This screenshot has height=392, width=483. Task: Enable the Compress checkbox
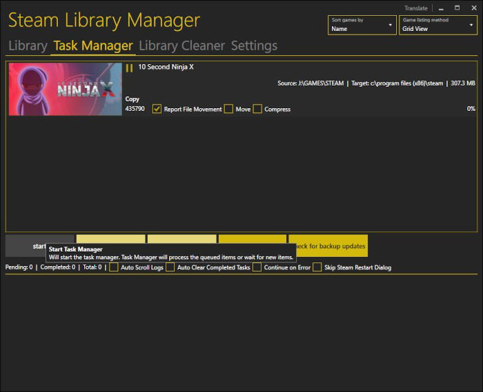257,109
